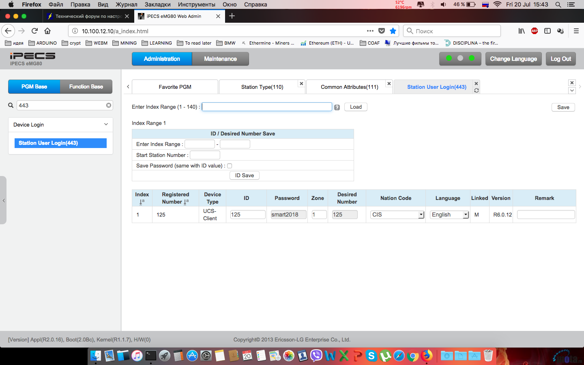Click the help question mark icon
584x365 pixels.
[x=337, y=107]
